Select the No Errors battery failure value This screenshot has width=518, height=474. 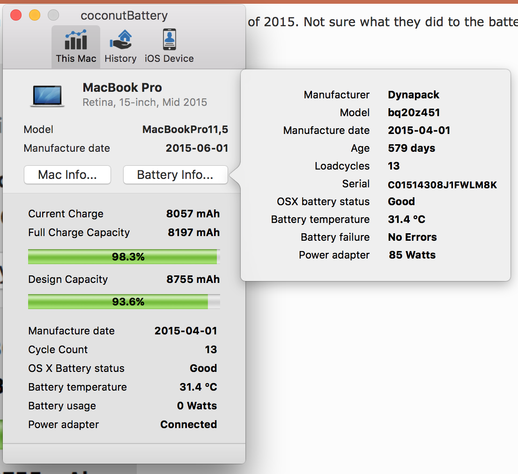point(412,237)
